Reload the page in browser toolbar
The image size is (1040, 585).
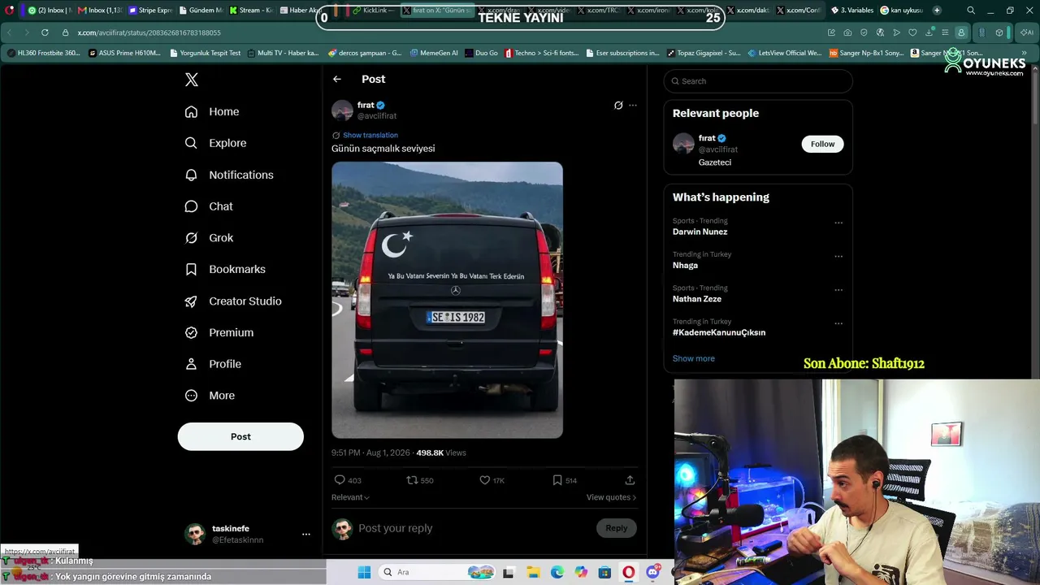(45, 32)
